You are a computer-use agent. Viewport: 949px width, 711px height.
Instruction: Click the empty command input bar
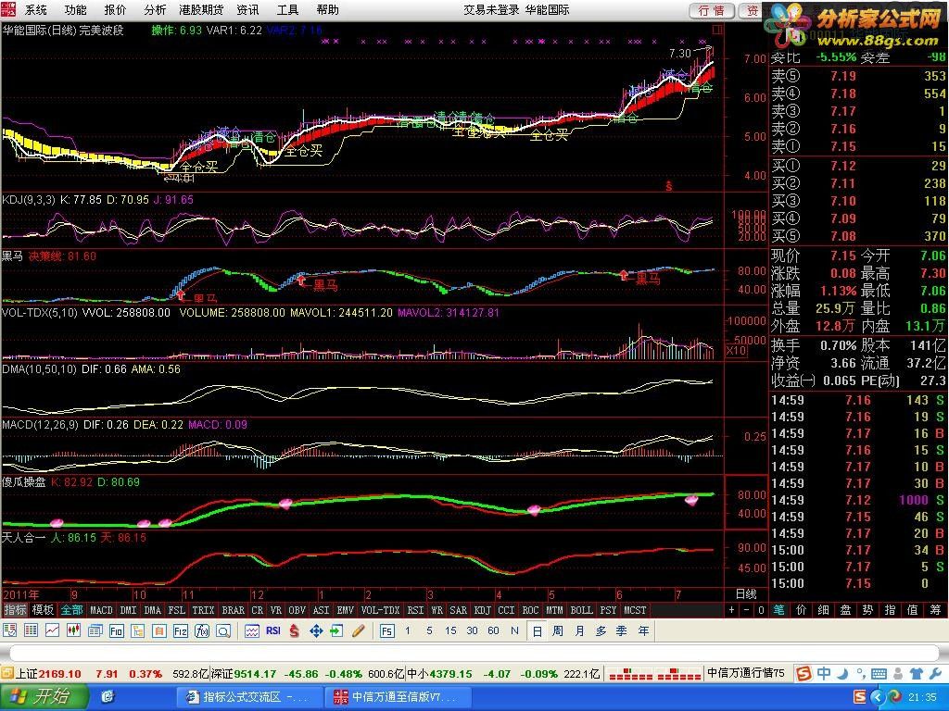pos(474,655)
